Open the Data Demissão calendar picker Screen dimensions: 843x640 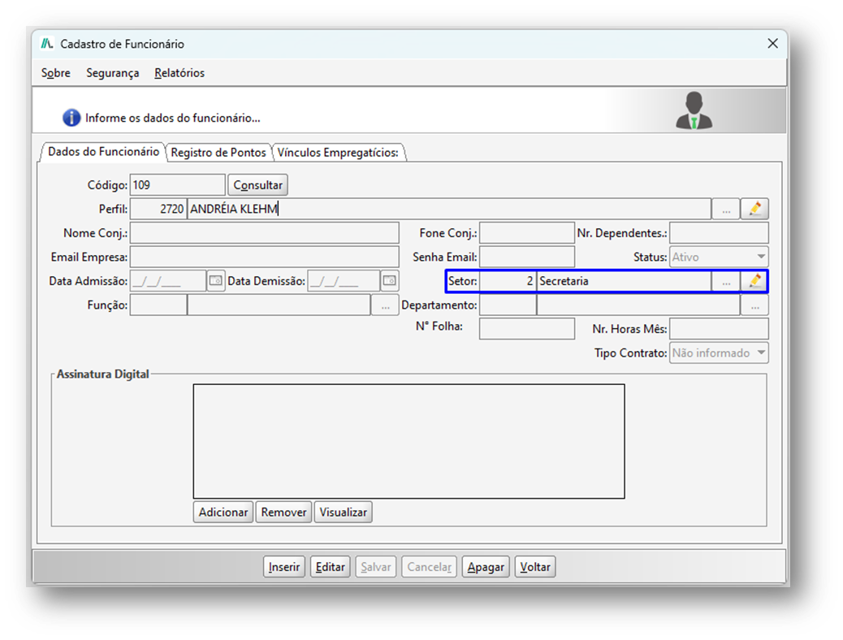(390, 281)
